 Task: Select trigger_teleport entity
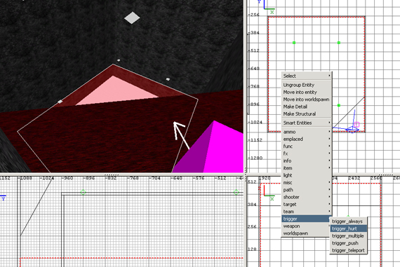tap(349, 250)
